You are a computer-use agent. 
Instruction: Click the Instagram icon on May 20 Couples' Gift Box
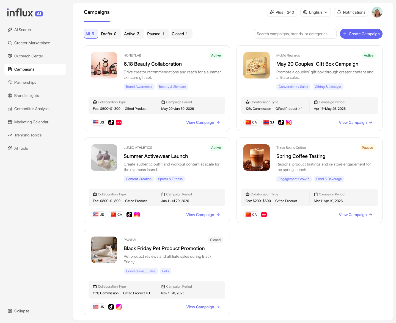coord(289,122)
